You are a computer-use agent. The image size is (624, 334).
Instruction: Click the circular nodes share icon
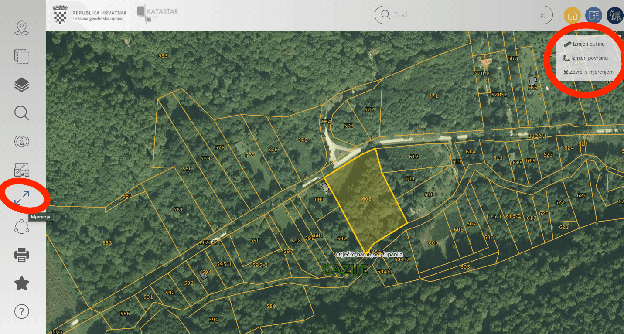[22, 226]
